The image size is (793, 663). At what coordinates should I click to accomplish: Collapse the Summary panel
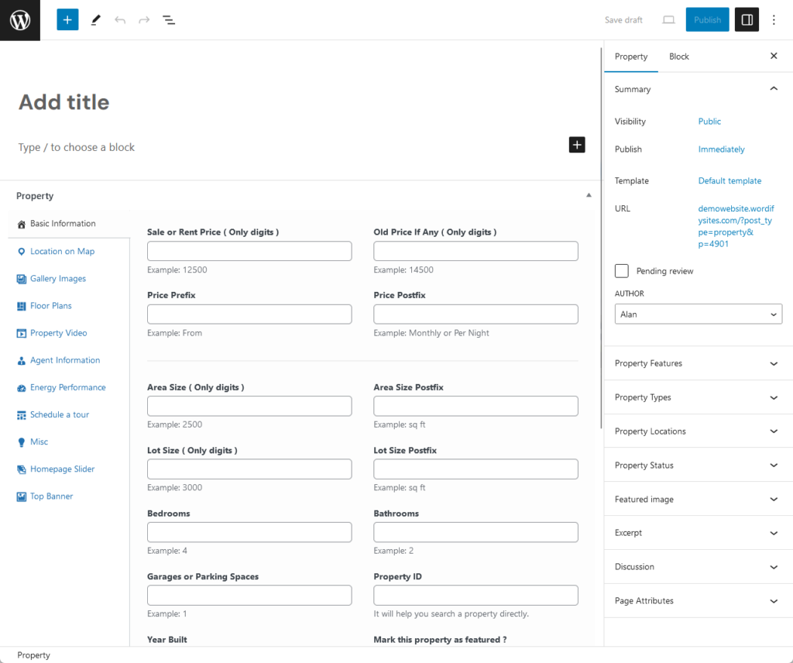[773, 89]
